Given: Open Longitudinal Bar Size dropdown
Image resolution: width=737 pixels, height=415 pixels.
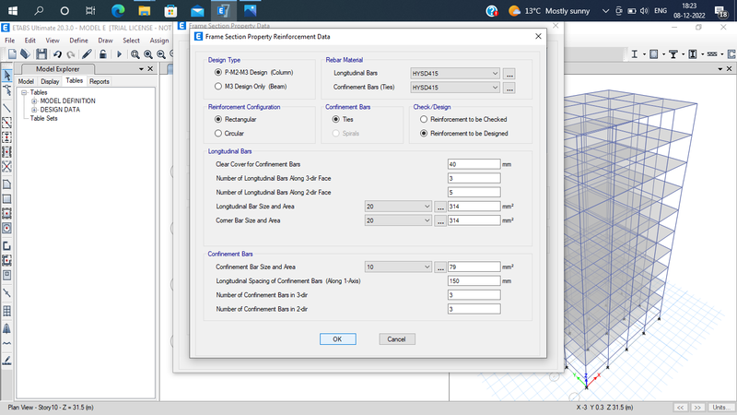Looking at the screenshot, I should [398, 207].
